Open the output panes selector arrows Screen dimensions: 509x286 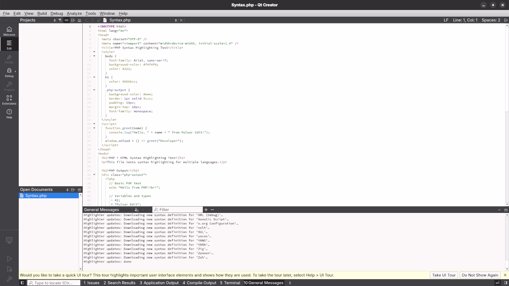pos(290,283)
